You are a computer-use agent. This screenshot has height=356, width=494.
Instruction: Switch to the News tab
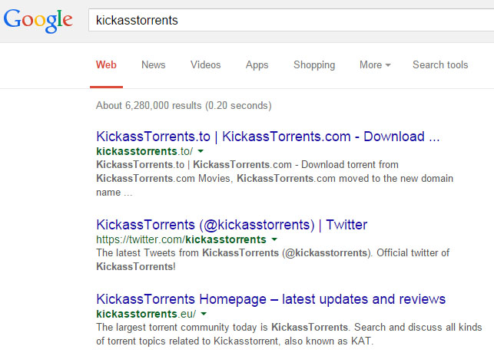[x=153, y=65]
